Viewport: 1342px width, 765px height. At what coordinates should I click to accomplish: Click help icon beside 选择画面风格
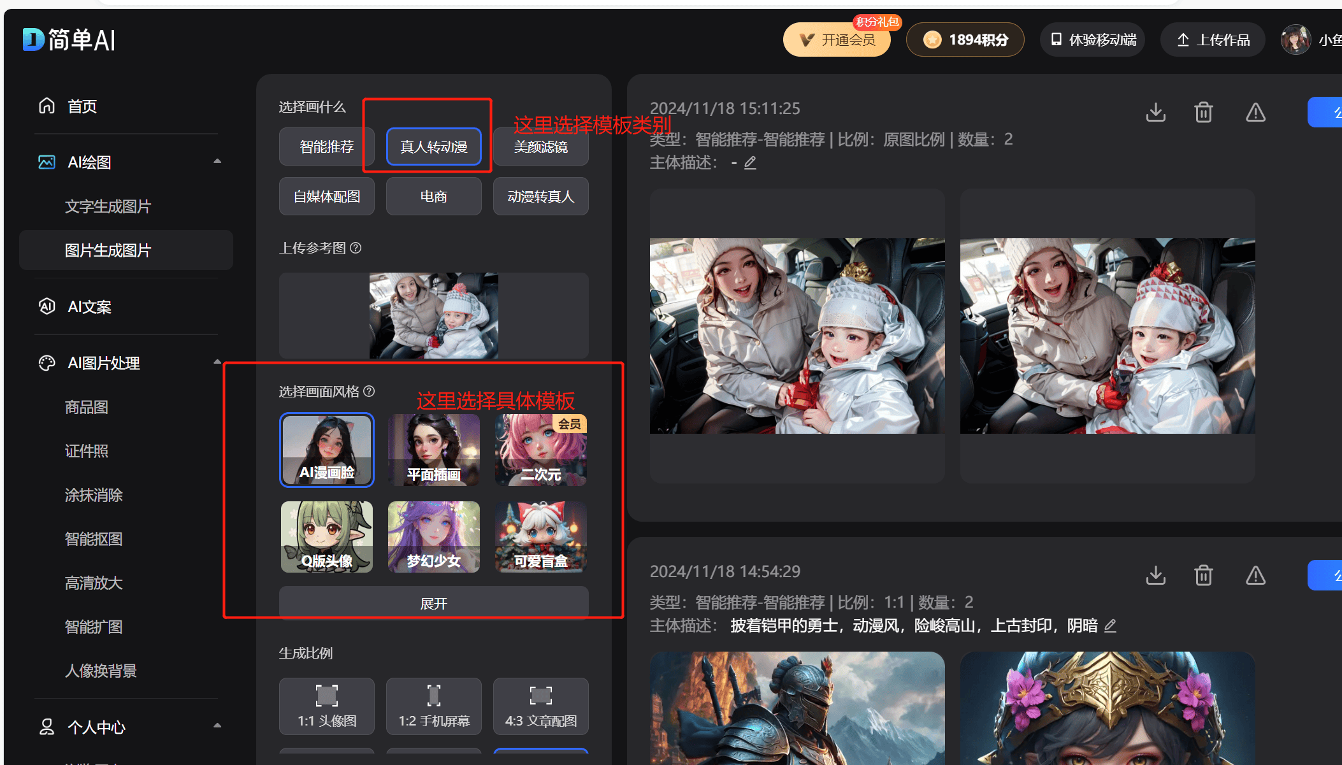[x=369, y=391]
